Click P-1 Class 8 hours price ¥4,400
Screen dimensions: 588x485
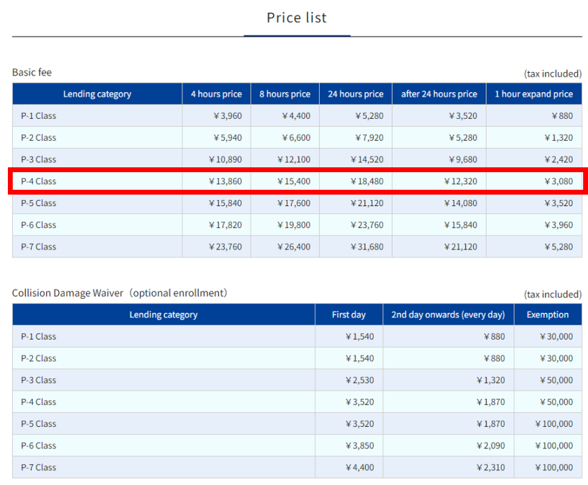point(296,116)
